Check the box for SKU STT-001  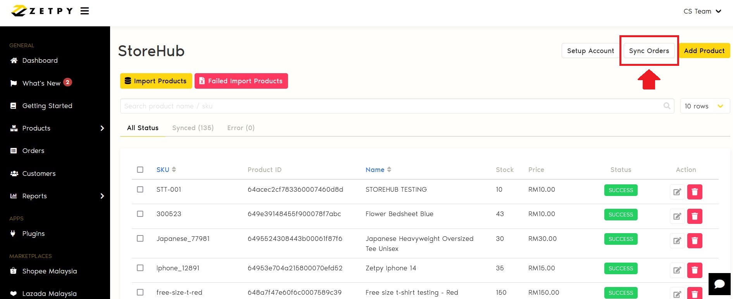point(140,189)
